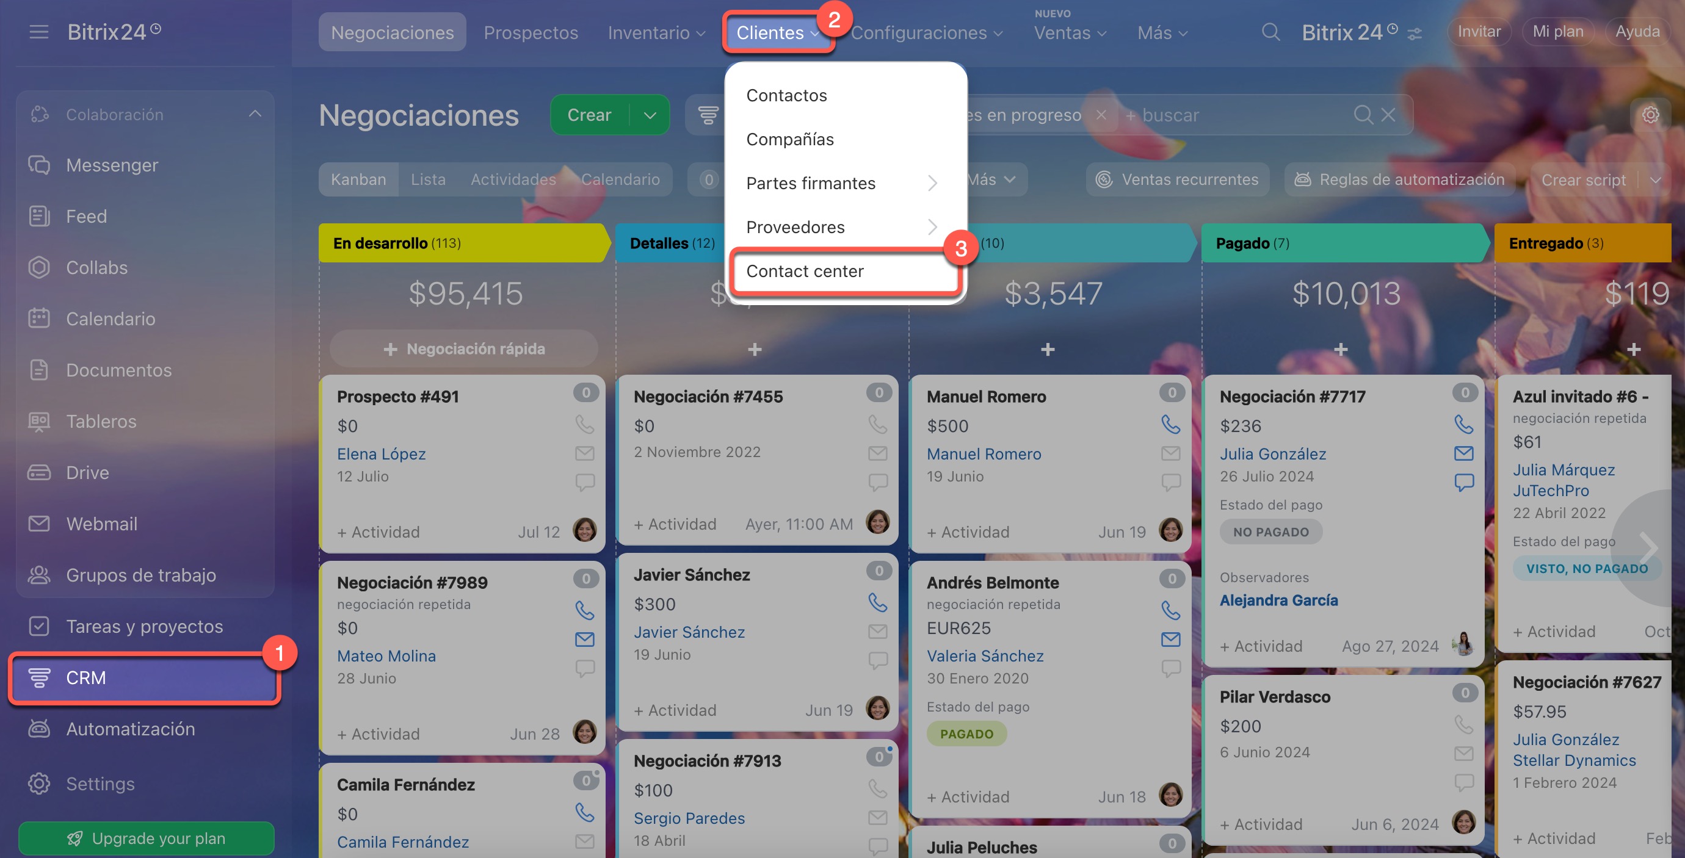1685x858 pixels.
Task: Open Tareas y proyectos in the sidebar
Action: tap(145, 627)
